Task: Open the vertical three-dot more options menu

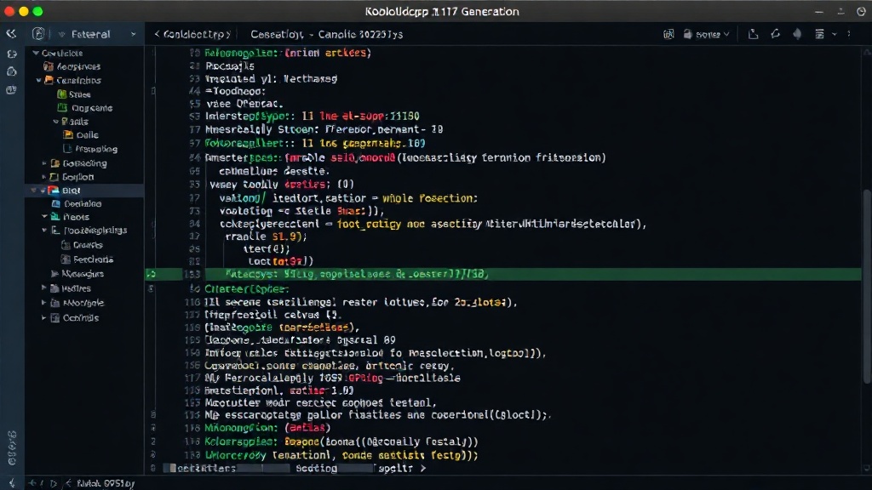Action: pyautogui.click(x=849, y=34)
